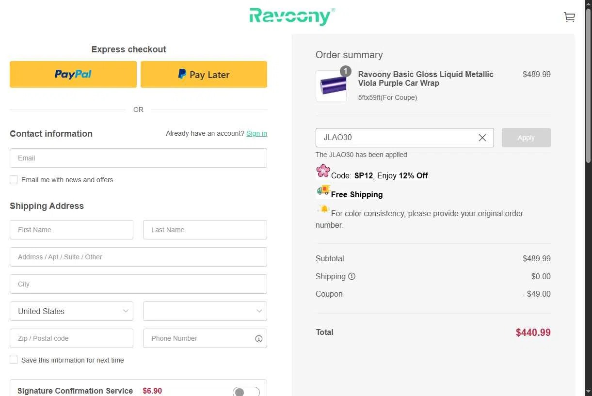Click the Phone Number field
592x396 pixels.
[205, 338]
